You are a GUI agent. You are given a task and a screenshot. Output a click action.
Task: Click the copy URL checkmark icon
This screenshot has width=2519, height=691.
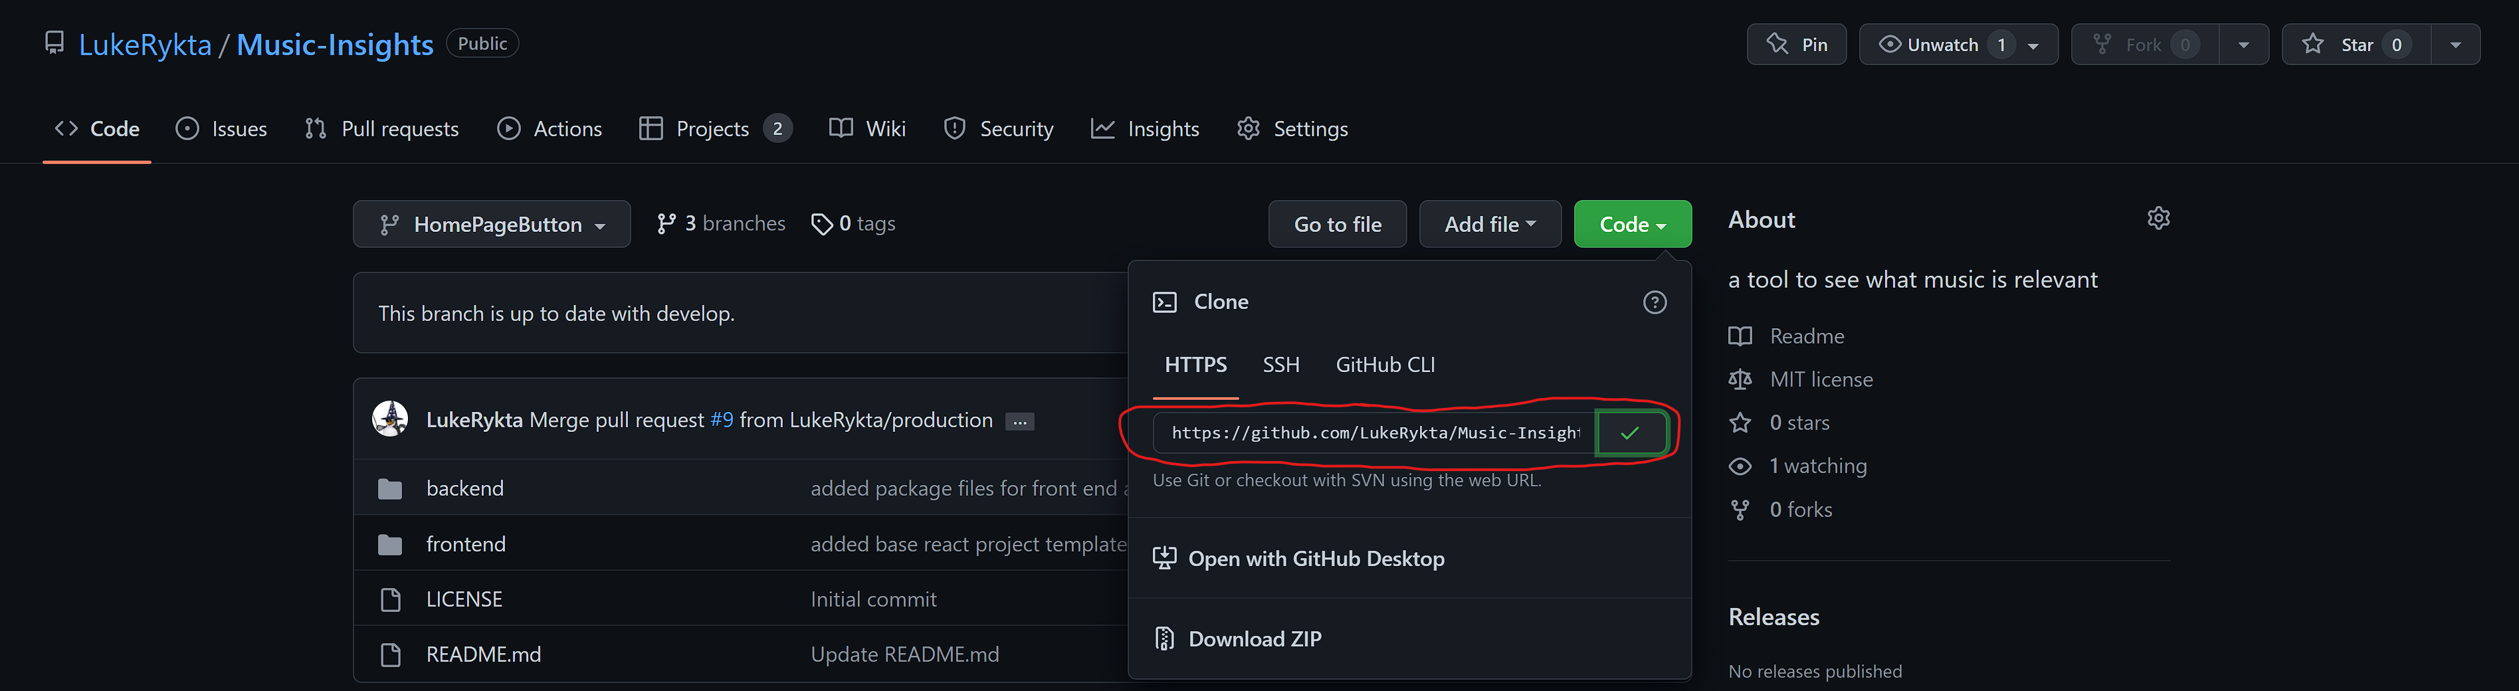point(1630,433)
